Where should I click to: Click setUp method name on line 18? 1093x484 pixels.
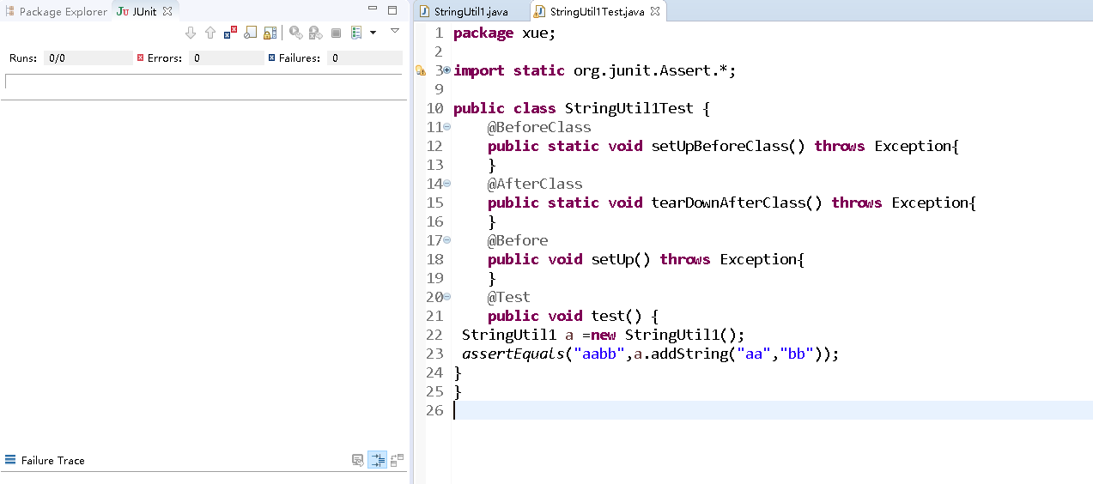(x=612, y=259)
